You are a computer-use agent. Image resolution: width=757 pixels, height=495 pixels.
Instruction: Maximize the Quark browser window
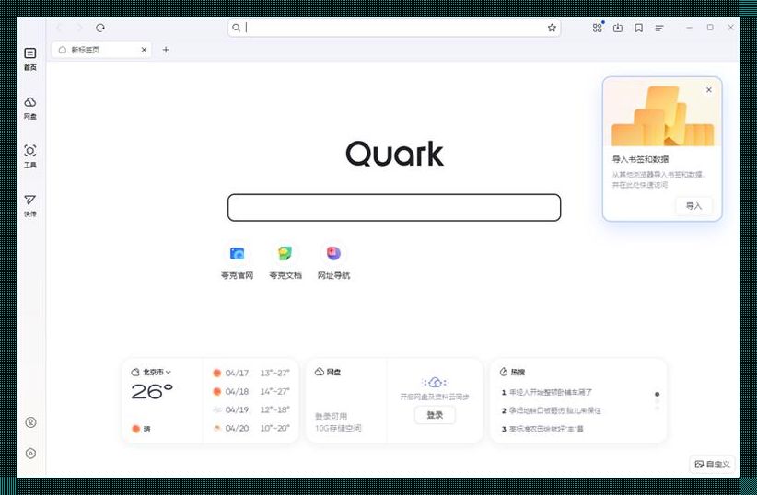(x=710, y=28)
